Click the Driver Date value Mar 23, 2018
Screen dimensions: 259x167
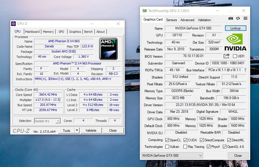[179, 112]
